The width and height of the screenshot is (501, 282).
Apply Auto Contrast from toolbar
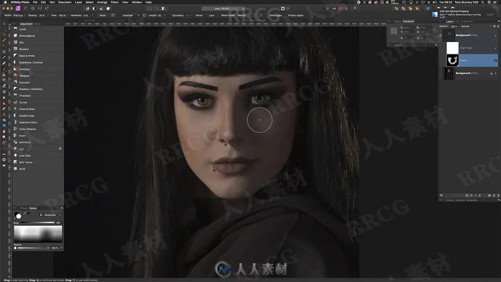coord(94,8)
